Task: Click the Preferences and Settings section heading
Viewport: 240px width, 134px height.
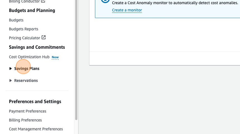Action: (x=35, y=101)
